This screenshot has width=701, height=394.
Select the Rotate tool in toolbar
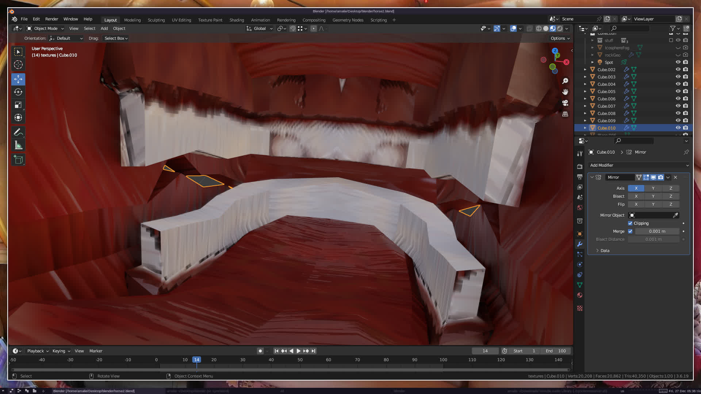tap(18, 92)
